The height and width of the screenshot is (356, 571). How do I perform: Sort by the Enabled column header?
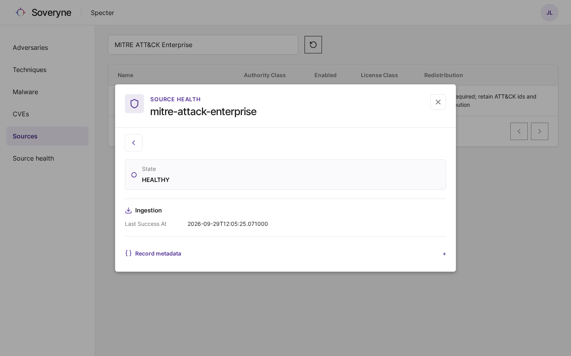(326, 75)
